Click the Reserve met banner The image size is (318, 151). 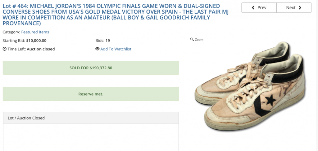pyautogui.click(x=91, y=94)
